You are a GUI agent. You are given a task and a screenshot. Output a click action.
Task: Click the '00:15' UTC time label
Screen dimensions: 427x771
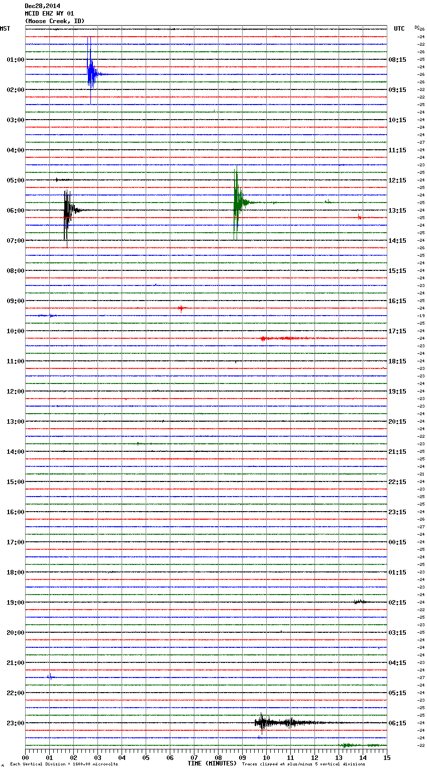[397, 542]
